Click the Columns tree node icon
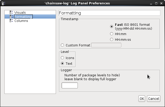 pyautogui.click(x=11, y=21)
